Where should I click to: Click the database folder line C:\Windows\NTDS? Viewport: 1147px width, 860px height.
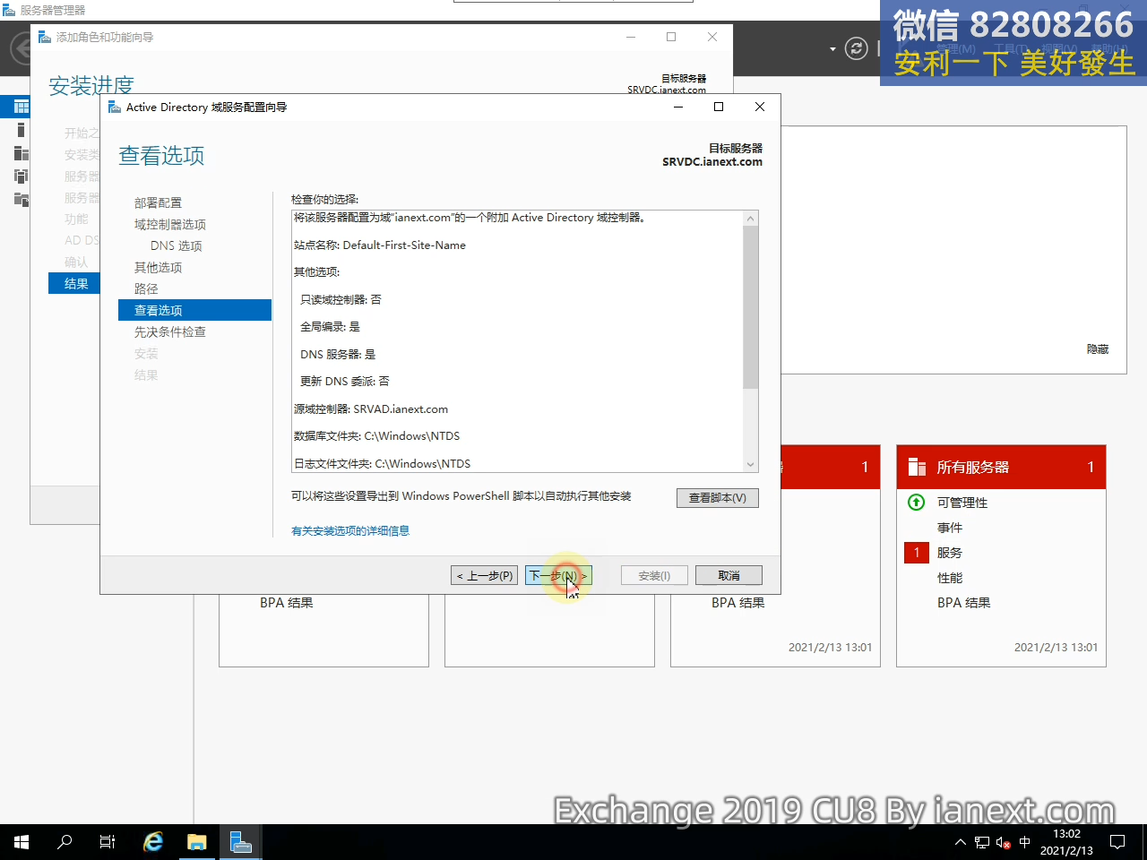(376, 436)
